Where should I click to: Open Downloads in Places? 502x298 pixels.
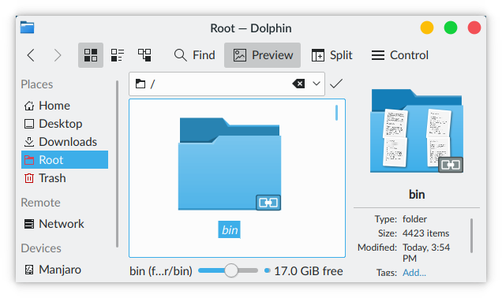(x=65, y=142)
